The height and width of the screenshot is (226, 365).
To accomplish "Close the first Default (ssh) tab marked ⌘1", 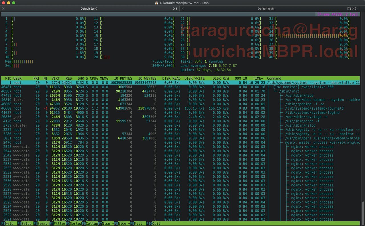I will (3, 9).
